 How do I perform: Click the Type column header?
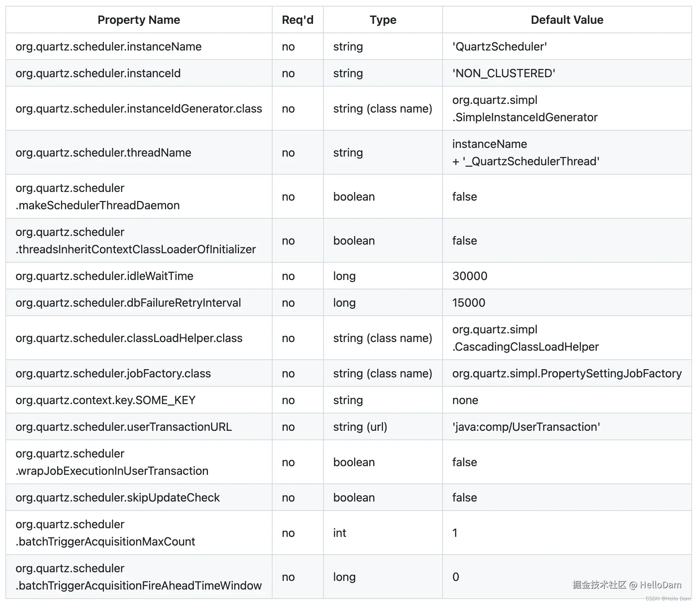click(383, 20)
